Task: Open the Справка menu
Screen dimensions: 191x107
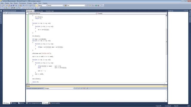Action: (x=45, y=3)
